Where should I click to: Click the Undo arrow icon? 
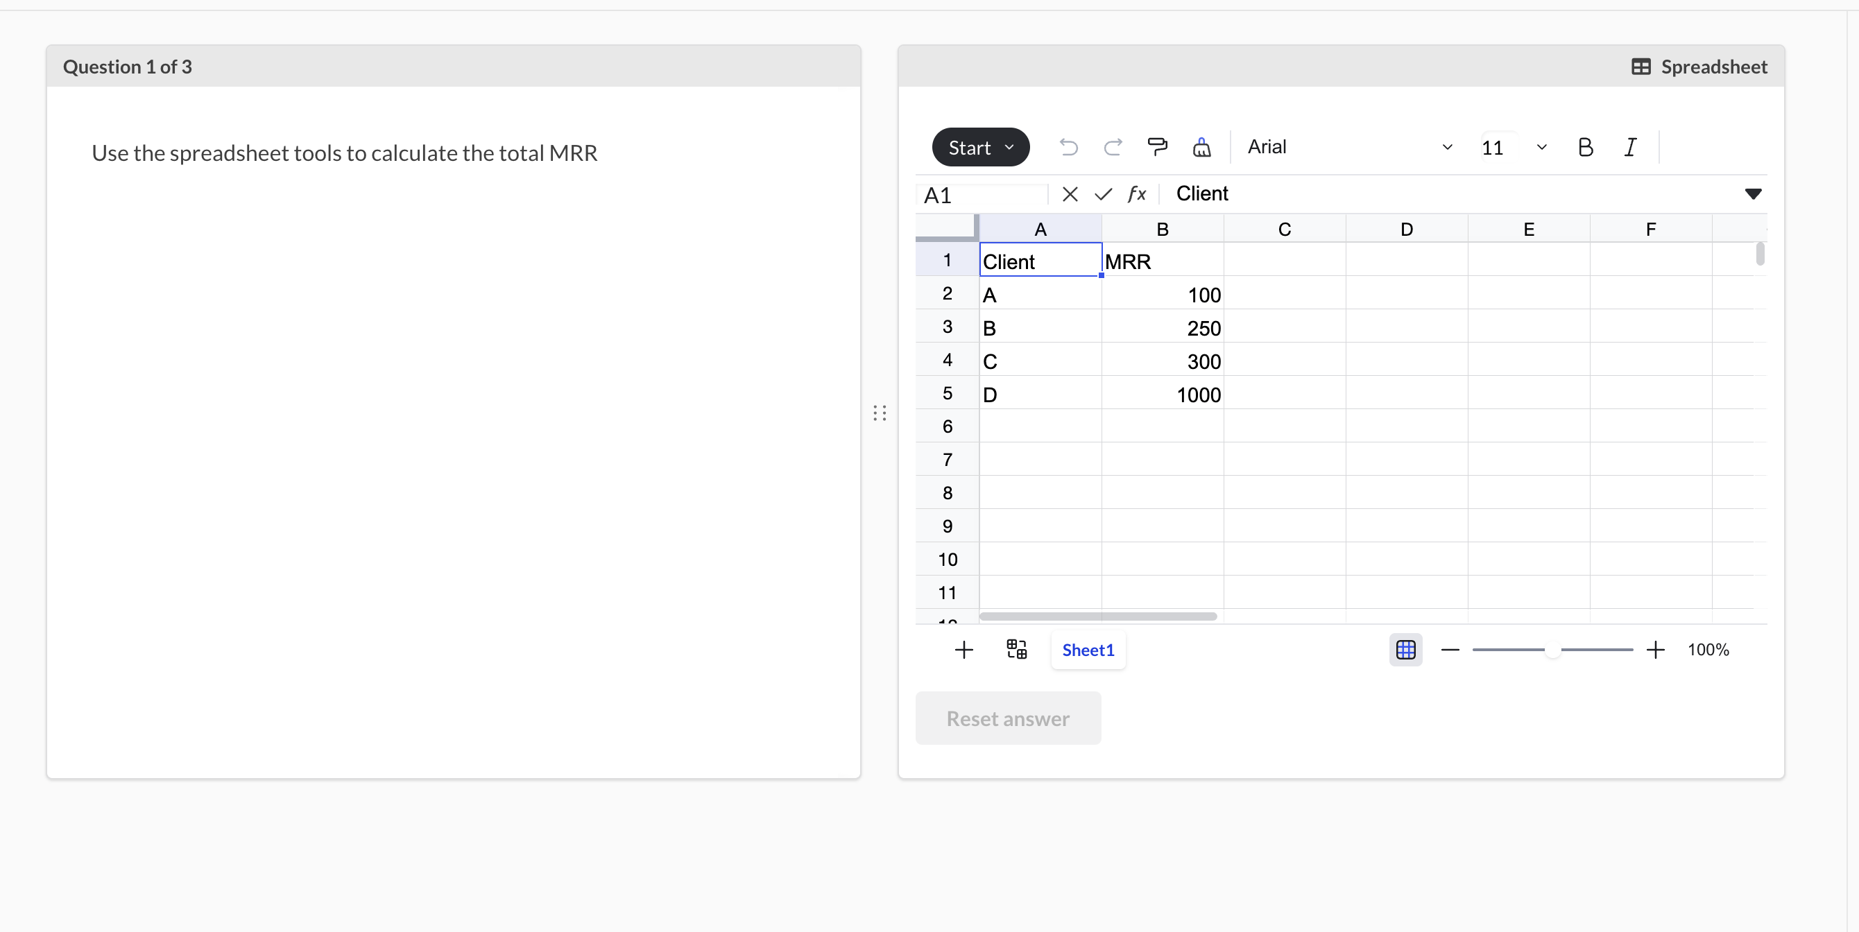[x=1068, y=147]
